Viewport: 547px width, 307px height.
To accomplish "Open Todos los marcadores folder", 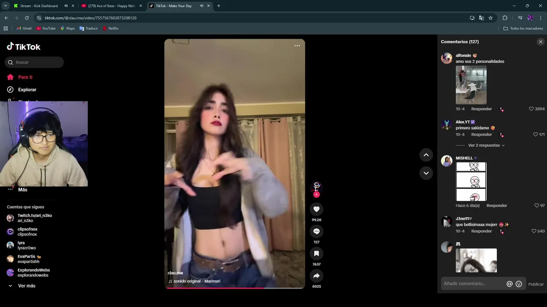I will pos(523,29).
